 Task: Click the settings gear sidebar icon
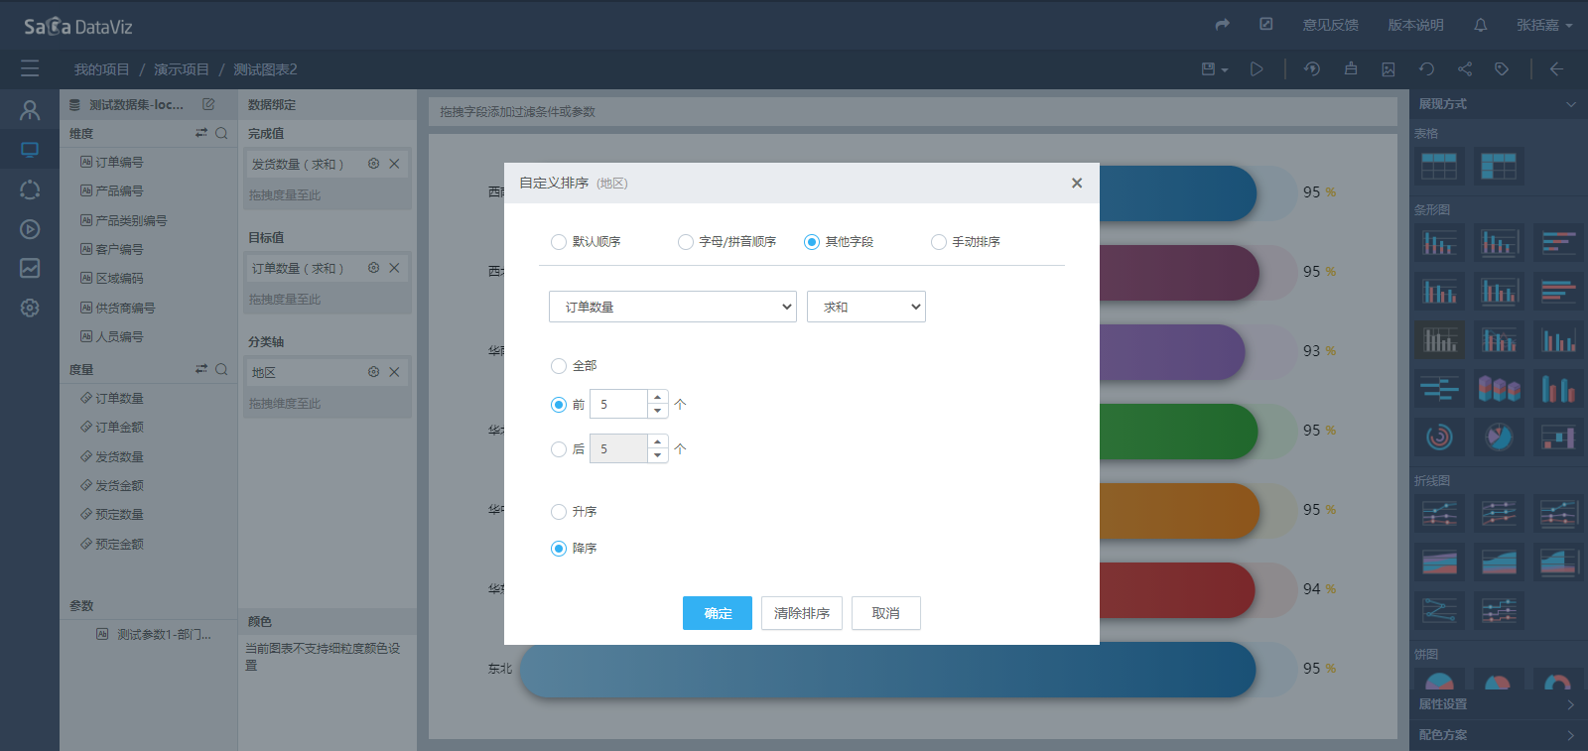30,308
